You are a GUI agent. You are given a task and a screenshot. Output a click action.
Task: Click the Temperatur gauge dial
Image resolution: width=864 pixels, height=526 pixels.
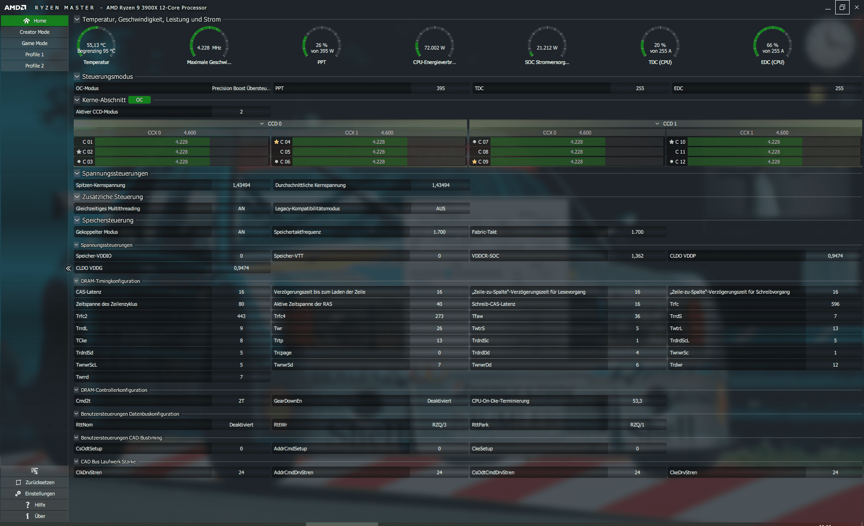click(96, 43)
